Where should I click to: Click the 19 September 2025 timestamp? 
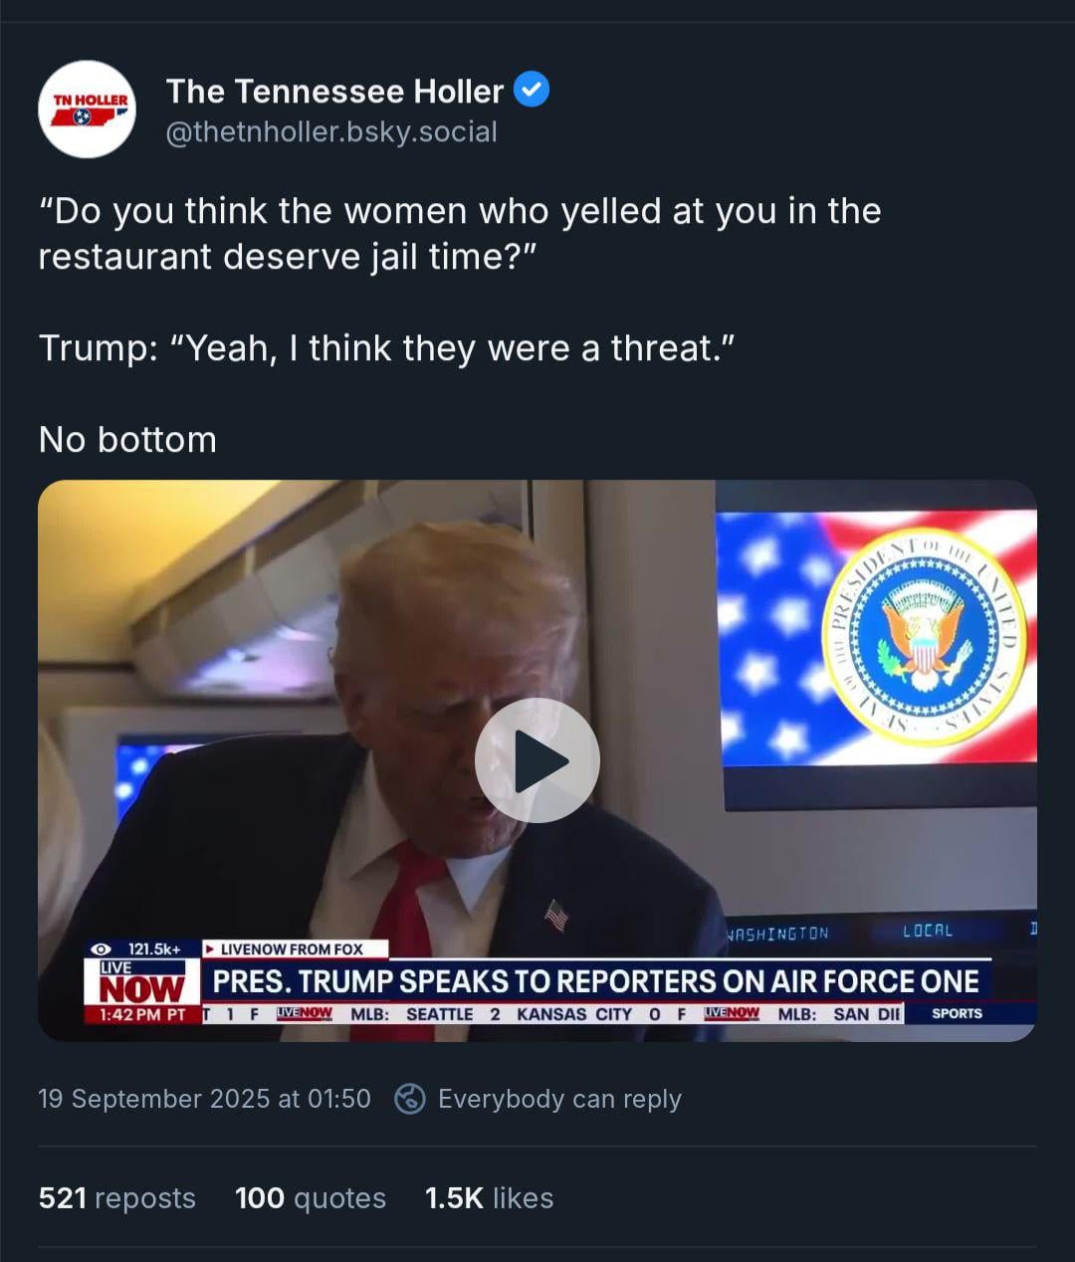tap(204, 1099)
